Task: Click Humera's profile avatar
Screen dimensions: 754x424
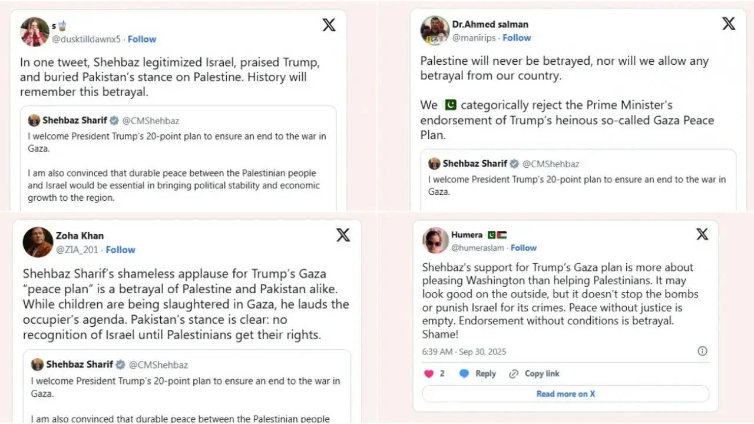Action: click(x=435, y=240)
